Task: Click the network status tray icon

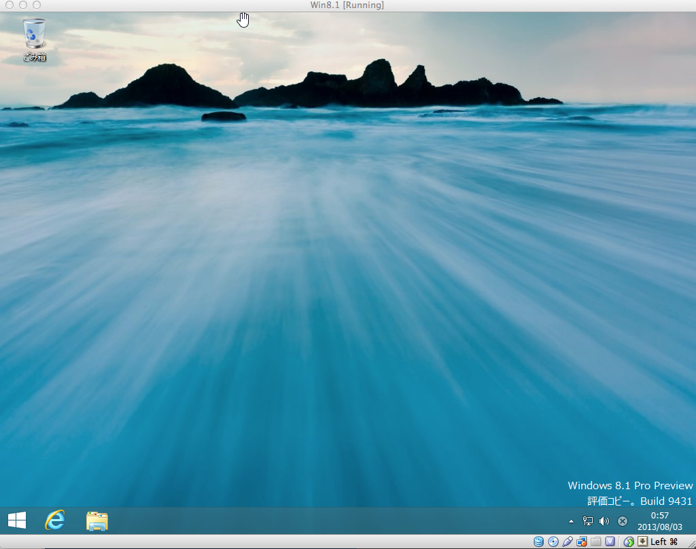Action: (588, 521)
